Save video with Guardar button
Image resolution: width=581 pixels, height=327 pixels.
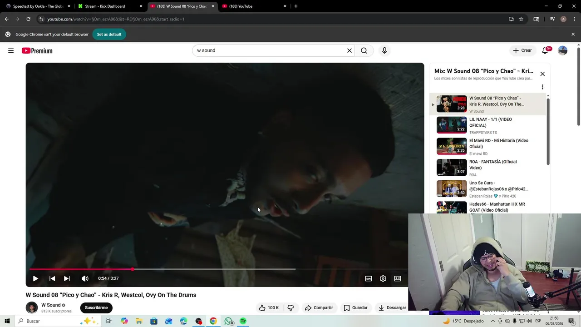(355, 307)
